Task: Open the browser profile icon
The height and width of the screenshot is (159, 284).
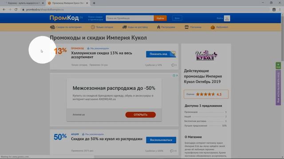Action: tap(274, 10)
